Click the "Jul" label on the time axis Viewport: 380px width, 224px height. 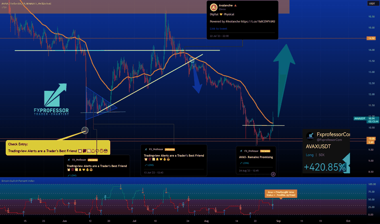click(x=134, y=221)
